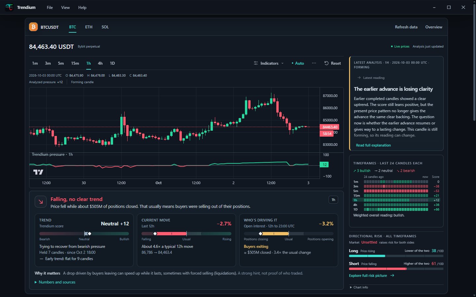Click the Refresh data button
Image resolution: width=476 pixels, height=297 pixels.
pyautogui.click(x=406, y=27)
